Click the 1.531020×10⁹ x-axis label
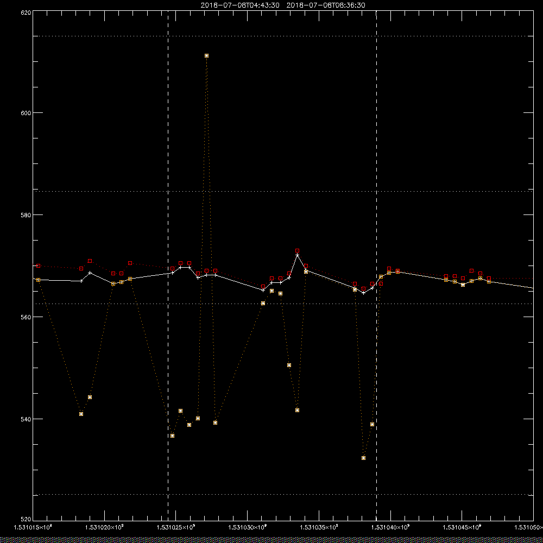Image resolution: width=543 pixels, height=543 pixels. click(x=104, y=527)
